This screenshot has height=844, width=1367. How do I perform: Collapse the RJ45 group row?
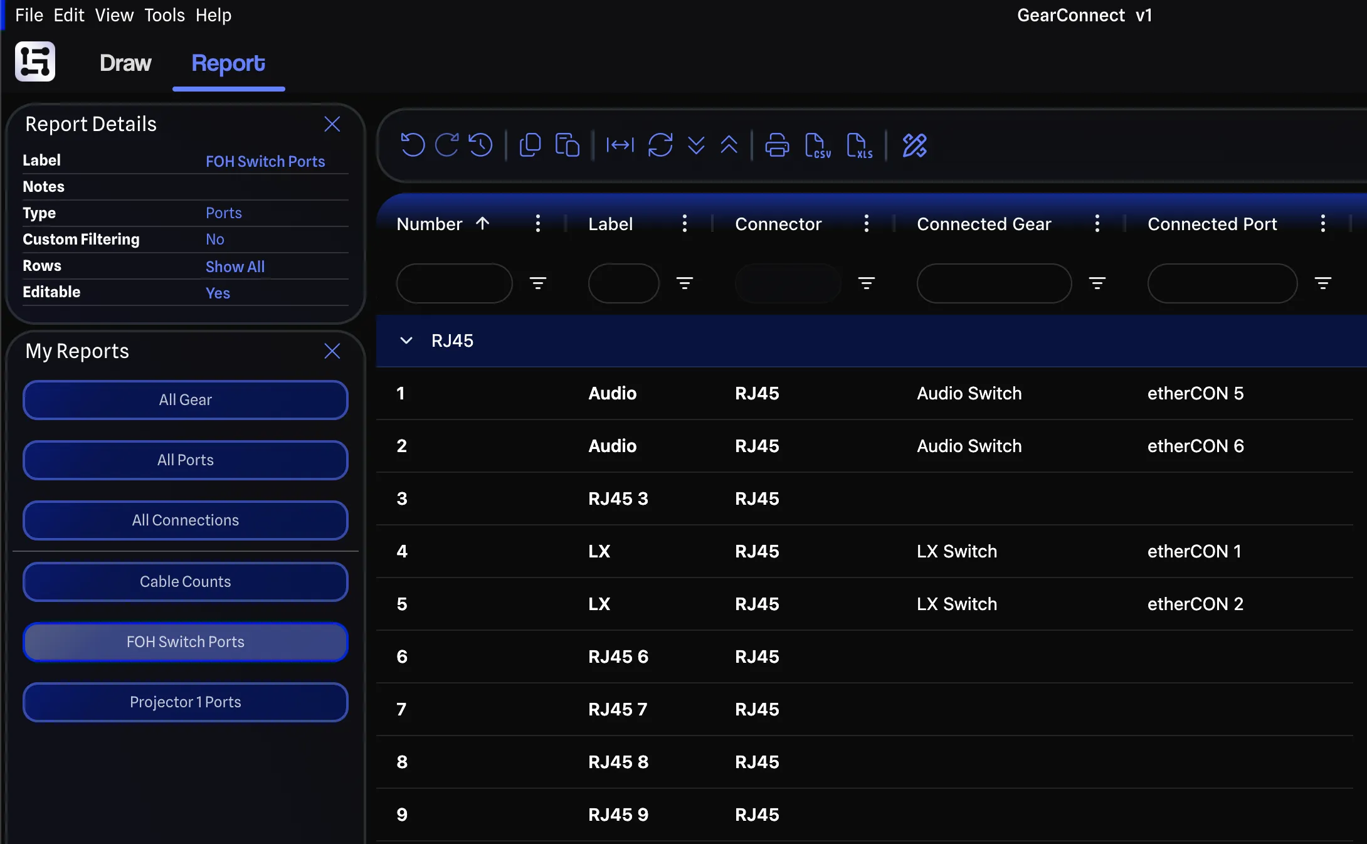[x=406, y=340]
